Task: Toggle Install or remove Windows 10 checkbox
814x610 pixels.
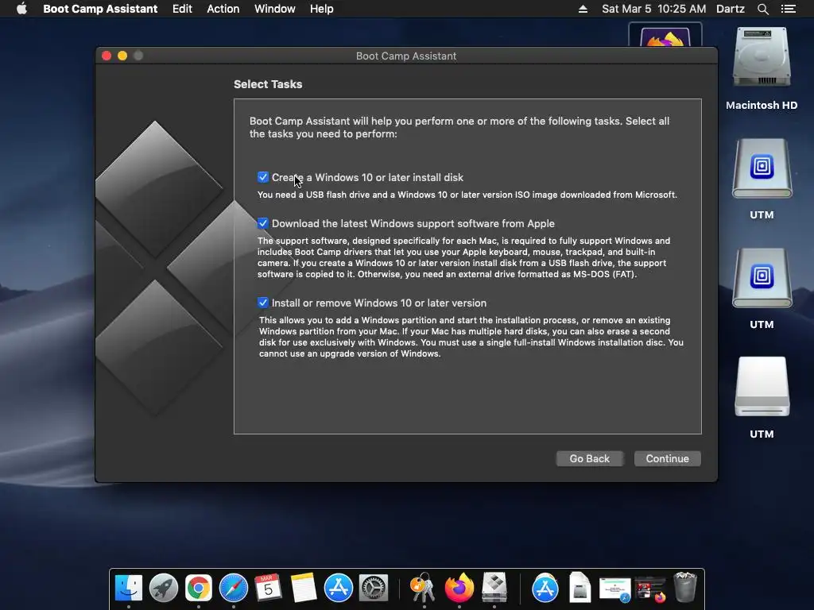Action: 262,303
